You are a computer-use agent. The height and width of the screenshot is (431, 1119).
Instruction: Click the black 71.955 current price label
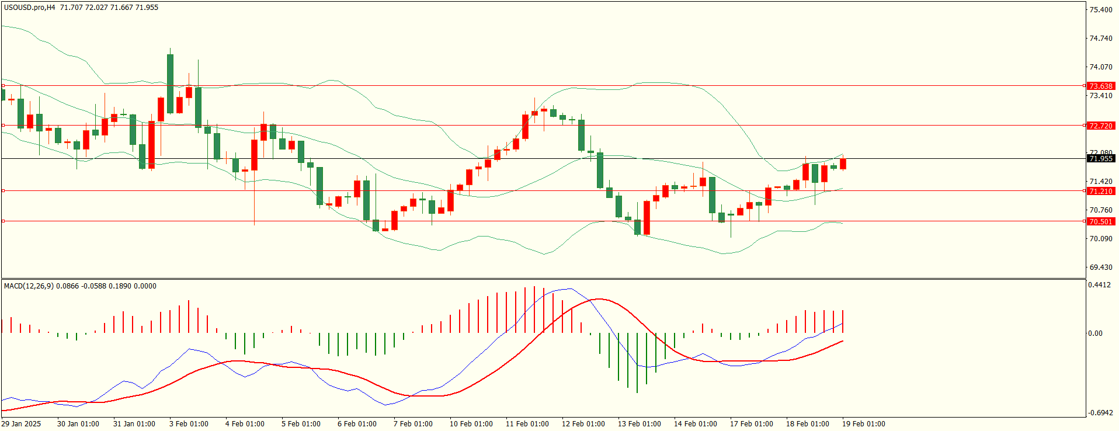pos(1101,158)
